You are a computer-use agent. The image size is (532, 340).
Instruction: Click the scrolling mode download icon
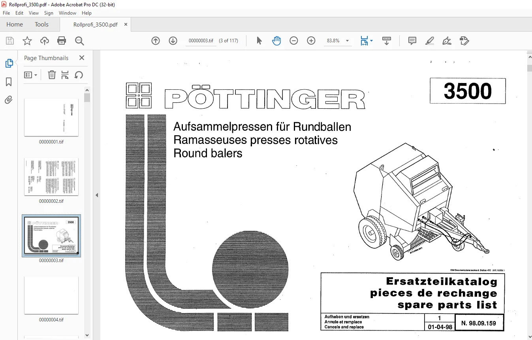click(387, 41)
